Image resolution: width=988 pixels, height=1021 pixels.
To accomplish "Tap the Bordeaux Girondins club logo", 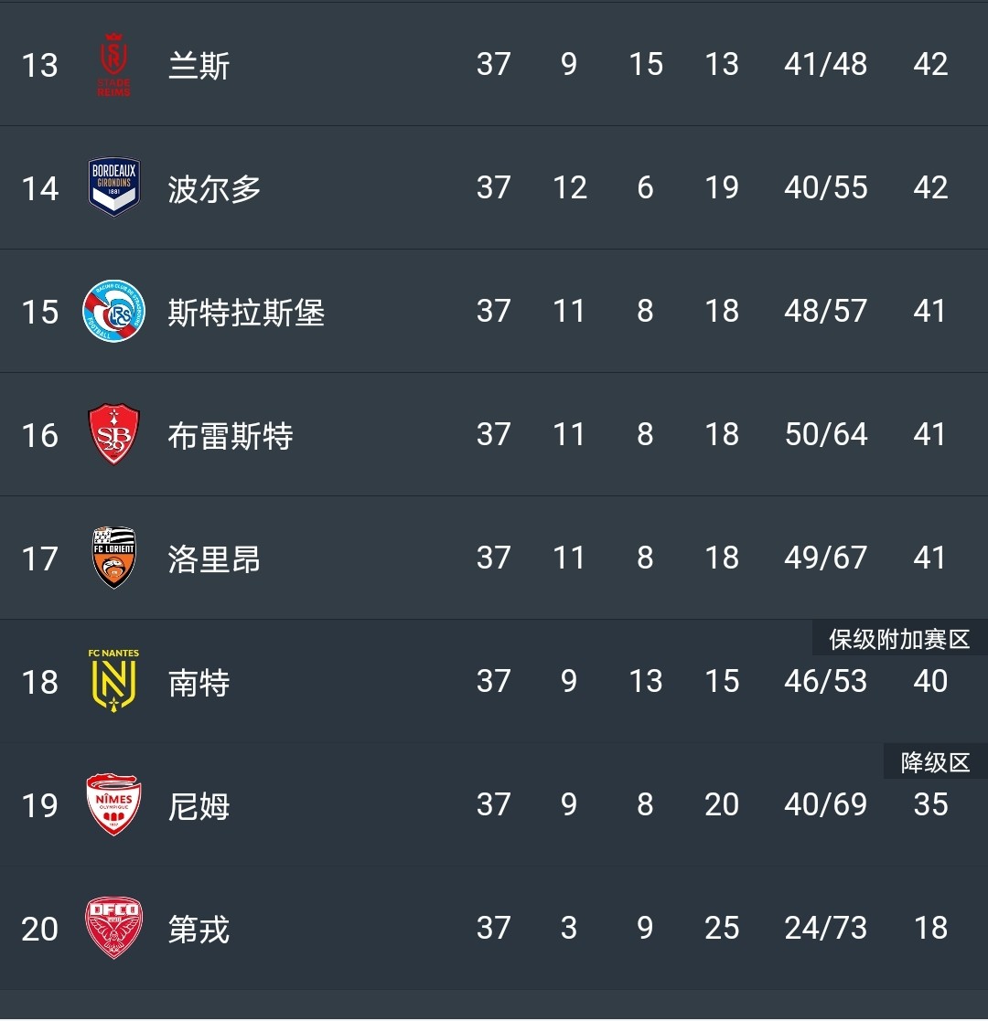I will coord(114,187).
